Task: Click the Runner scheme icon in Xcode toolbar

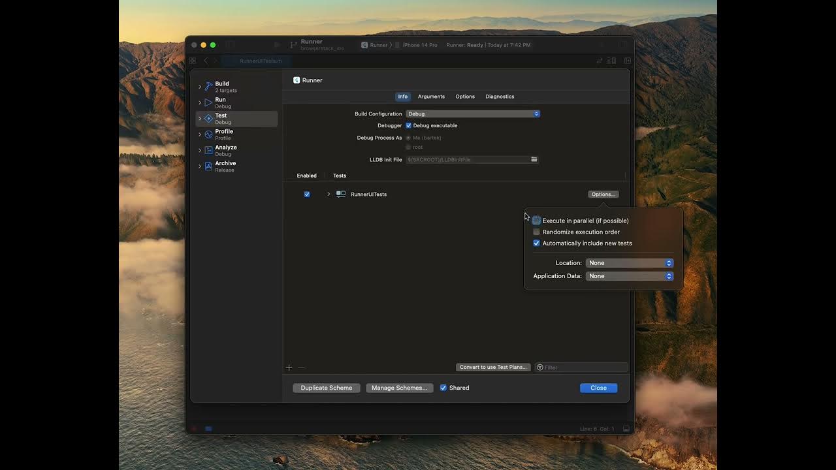Action: pyautogui.click(x=364, y=45)
